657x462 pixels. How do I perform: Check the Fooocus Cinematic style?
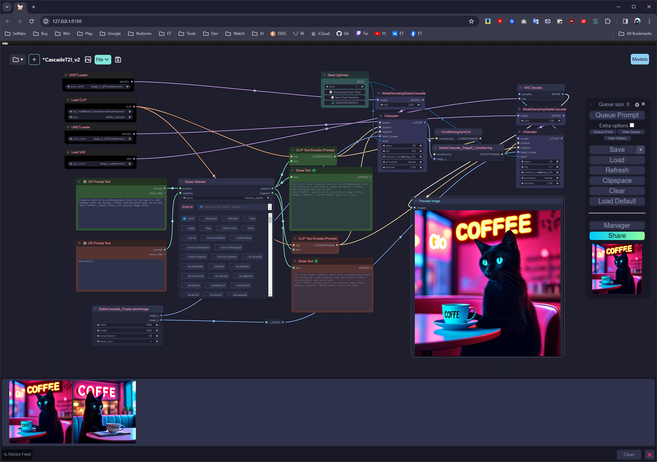214,257
